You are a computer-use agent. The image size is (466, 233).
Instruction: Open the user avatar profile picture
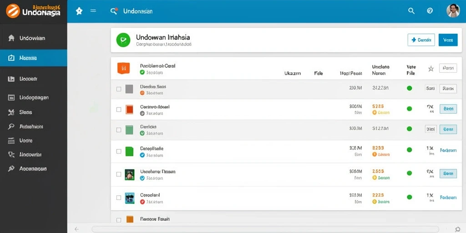tap(453, 11)
